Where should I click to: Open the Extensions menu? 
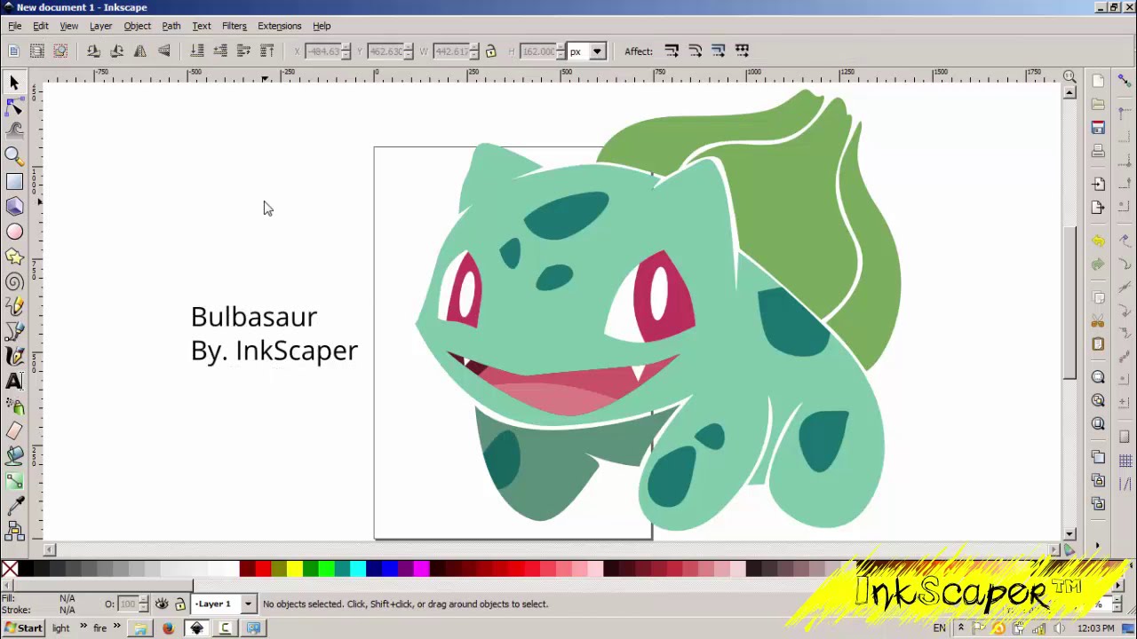pos(279,26)
